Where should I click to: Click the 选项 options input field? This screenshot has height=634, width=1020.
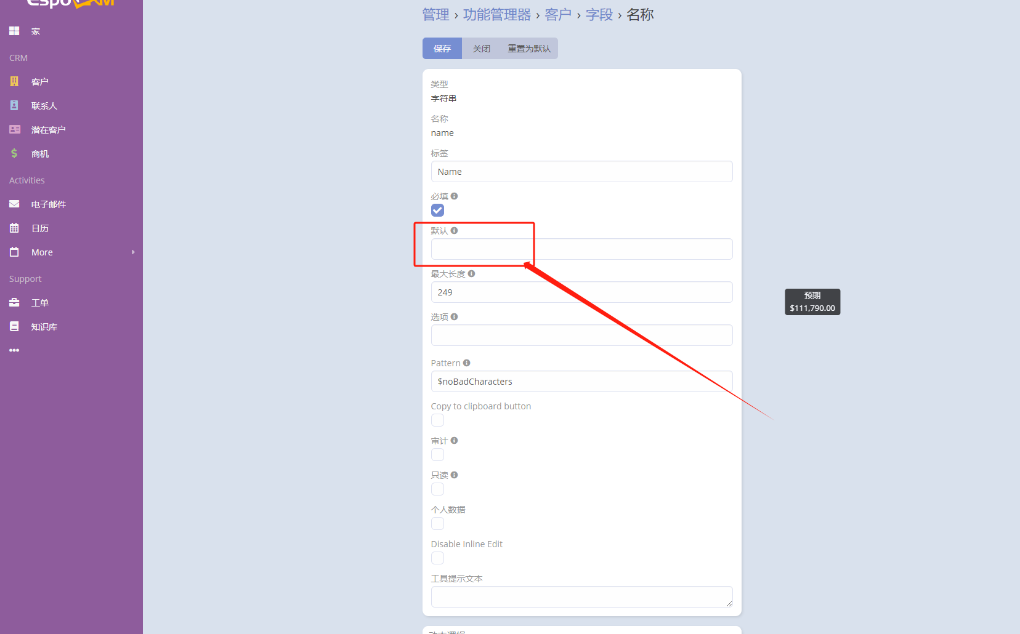coord(582,335)
